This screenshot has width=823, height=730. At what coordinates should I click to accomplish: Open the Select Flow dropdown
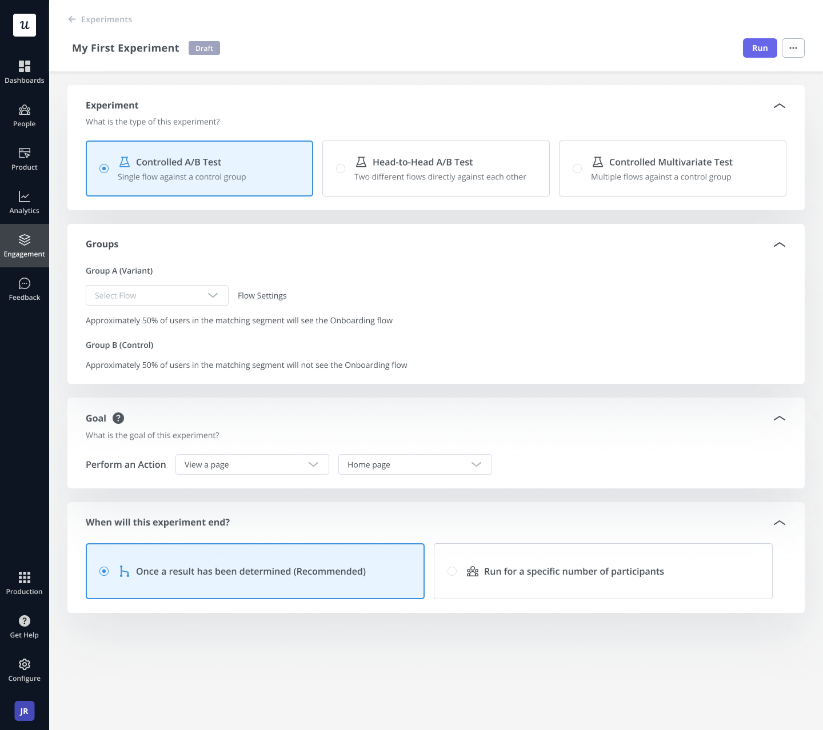pos(157,295)
